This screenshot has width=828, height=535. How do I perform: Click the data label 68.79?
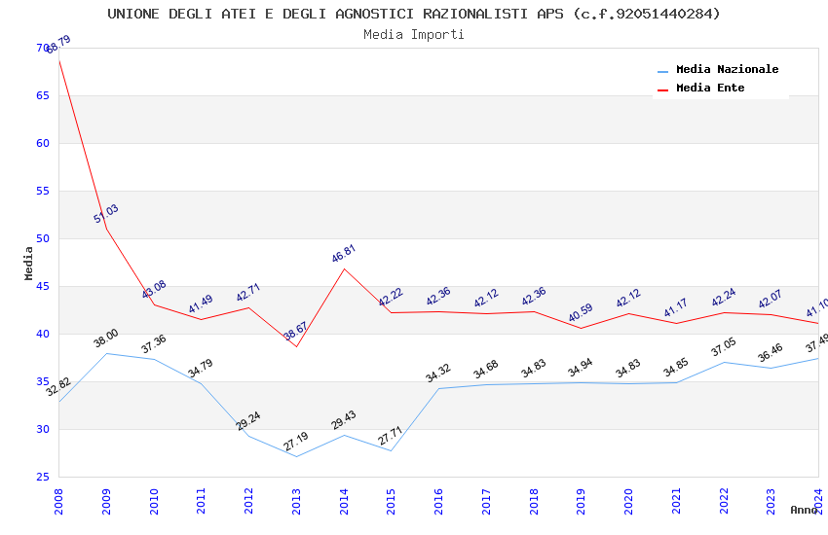click(58, 45)
